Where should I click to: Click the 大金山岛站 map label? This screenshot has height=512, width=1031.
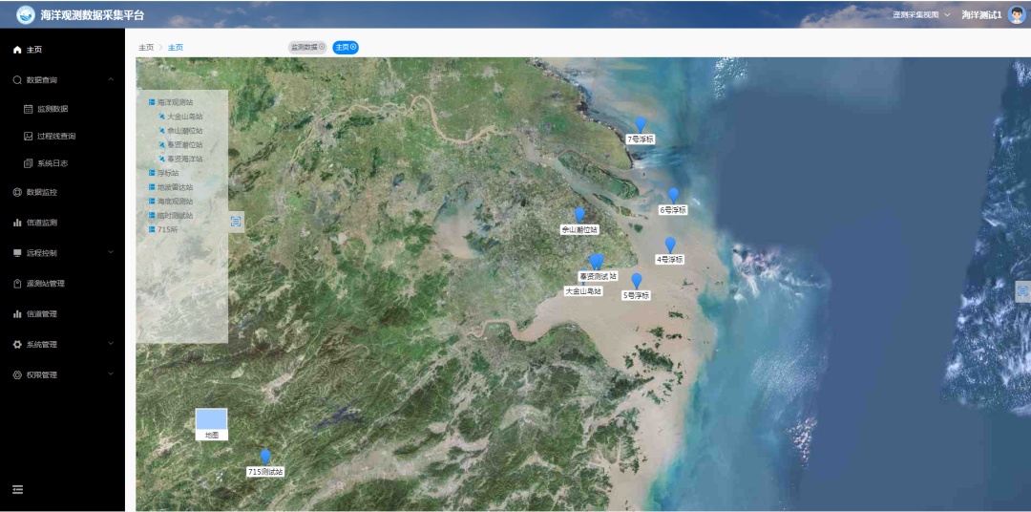click(583, 291)
